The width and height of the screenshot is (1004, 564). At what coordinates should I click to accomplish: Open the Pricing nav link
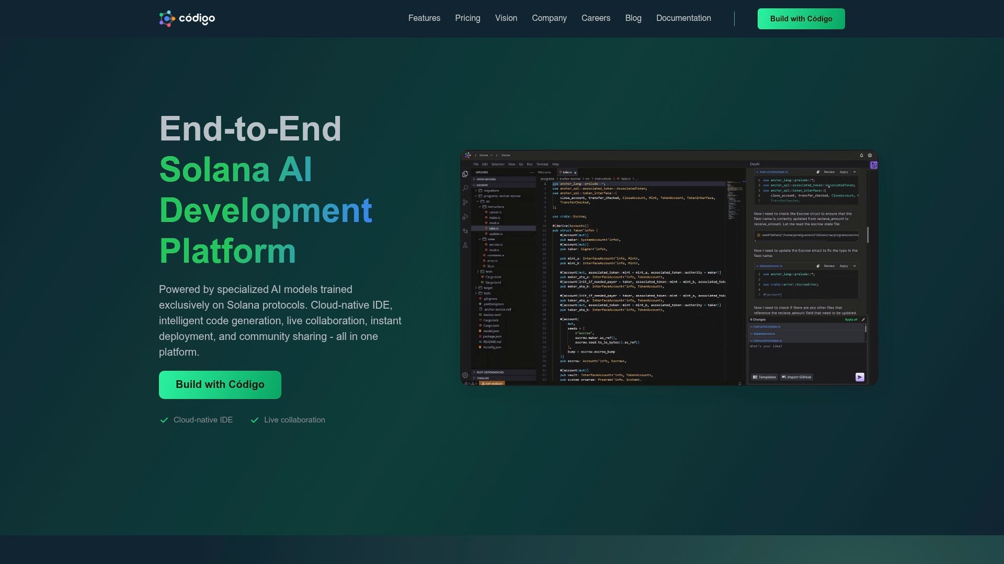pos(467,18)
